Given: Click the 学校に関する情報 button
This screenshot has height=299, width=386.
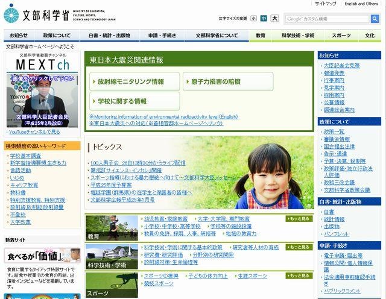Looking at the screenshot, I should [134, 101].
